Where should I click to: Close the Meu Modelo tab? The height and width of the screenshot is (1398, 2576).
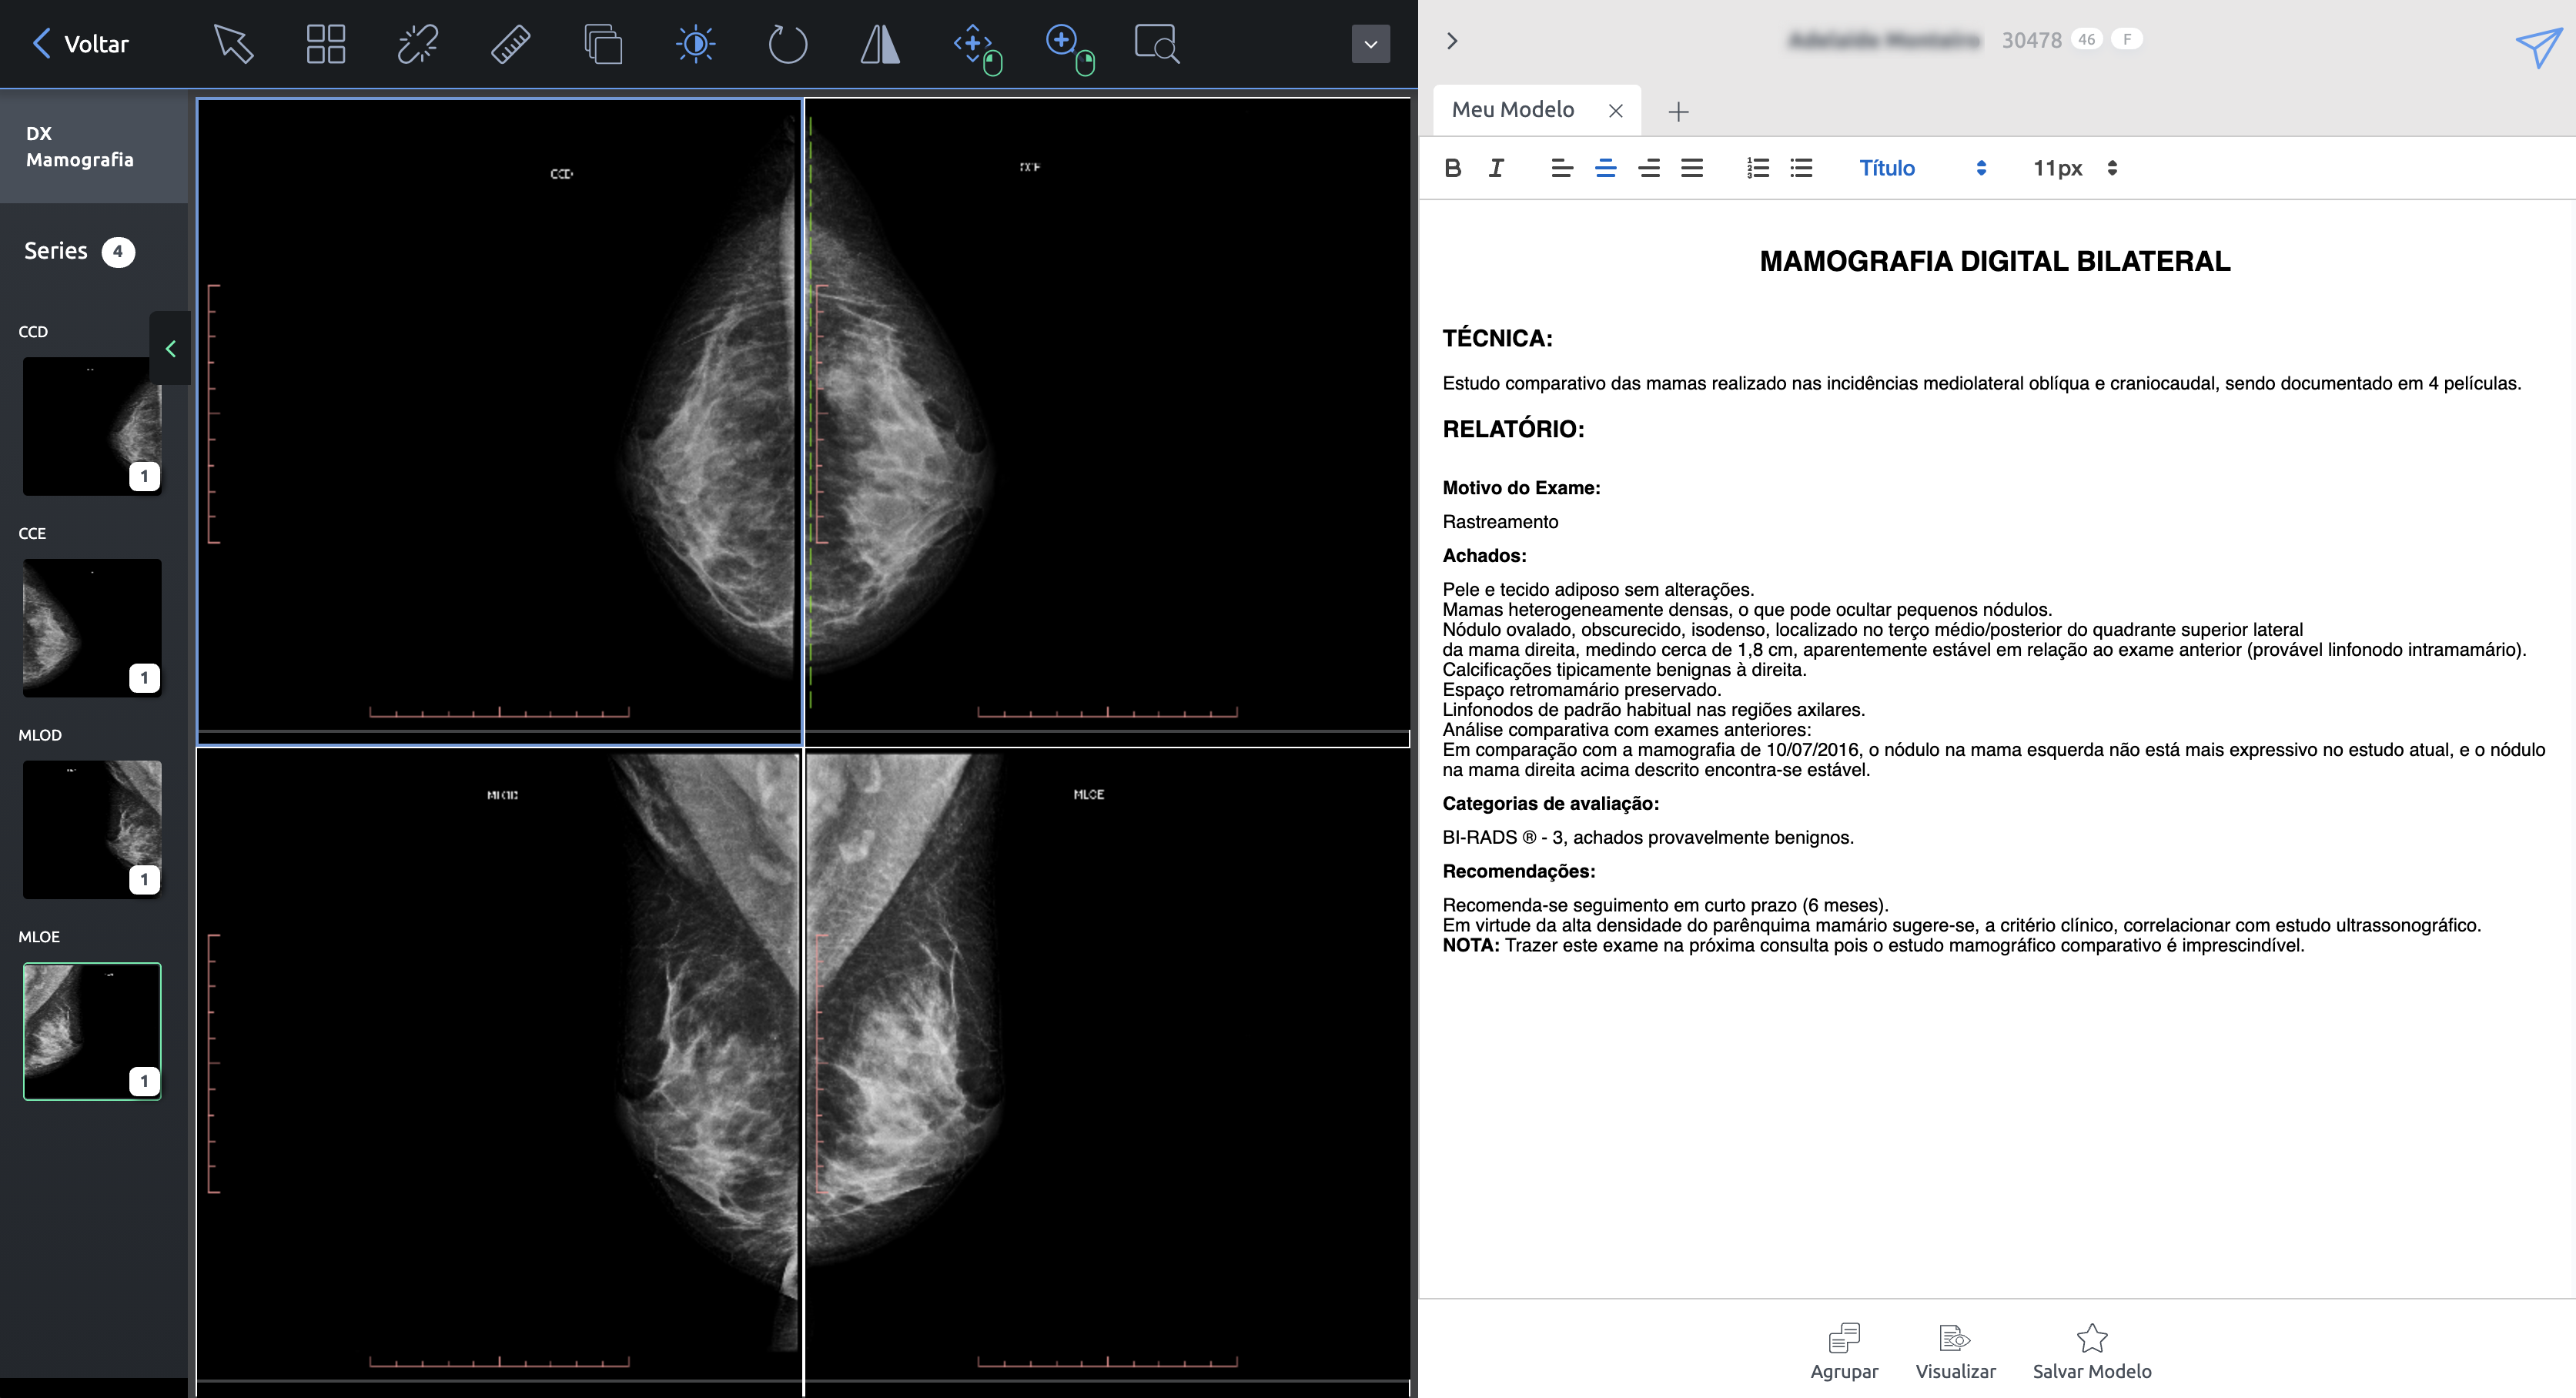click(x=1615, y=111)
